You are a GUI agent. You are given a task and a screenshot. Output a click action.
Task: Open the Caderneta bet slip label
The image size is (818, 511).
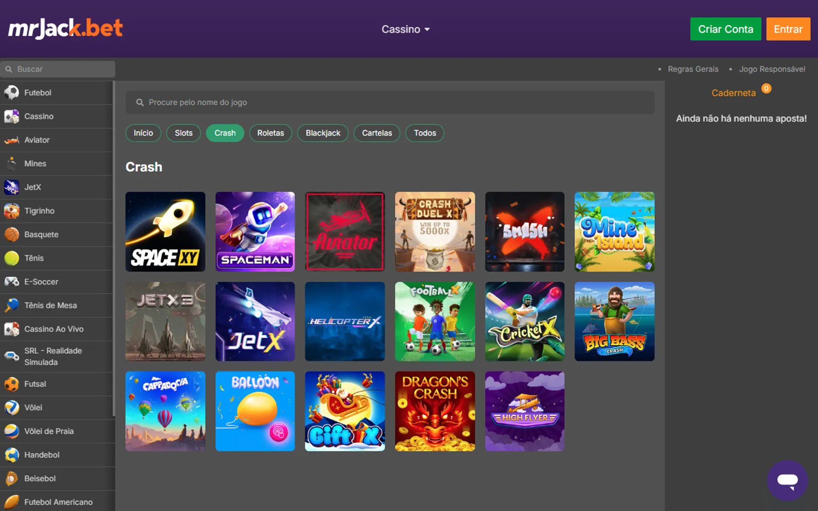coord(733,93)
